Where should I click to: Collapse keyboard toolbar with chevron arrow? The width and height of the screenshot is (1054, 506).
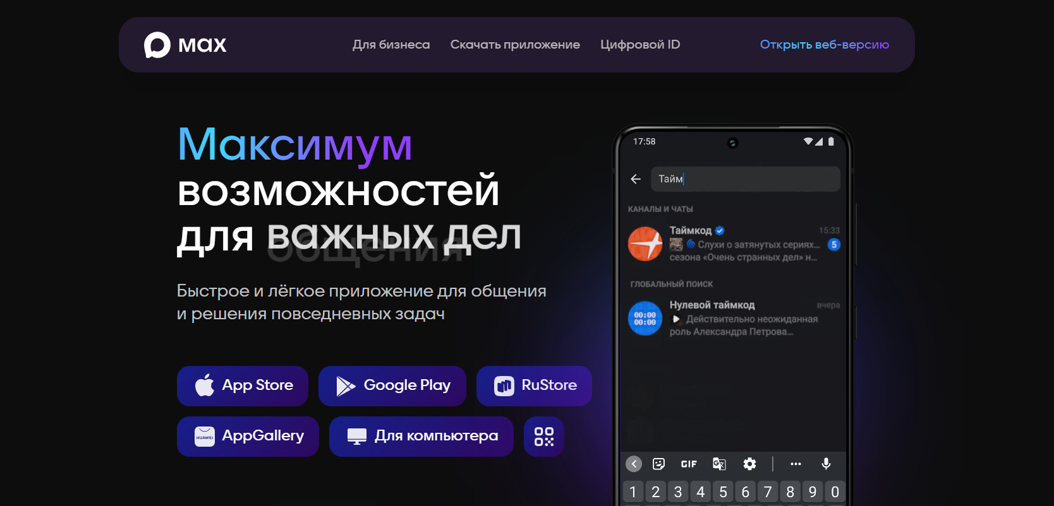pyautogui.click(x=634, y=464)
